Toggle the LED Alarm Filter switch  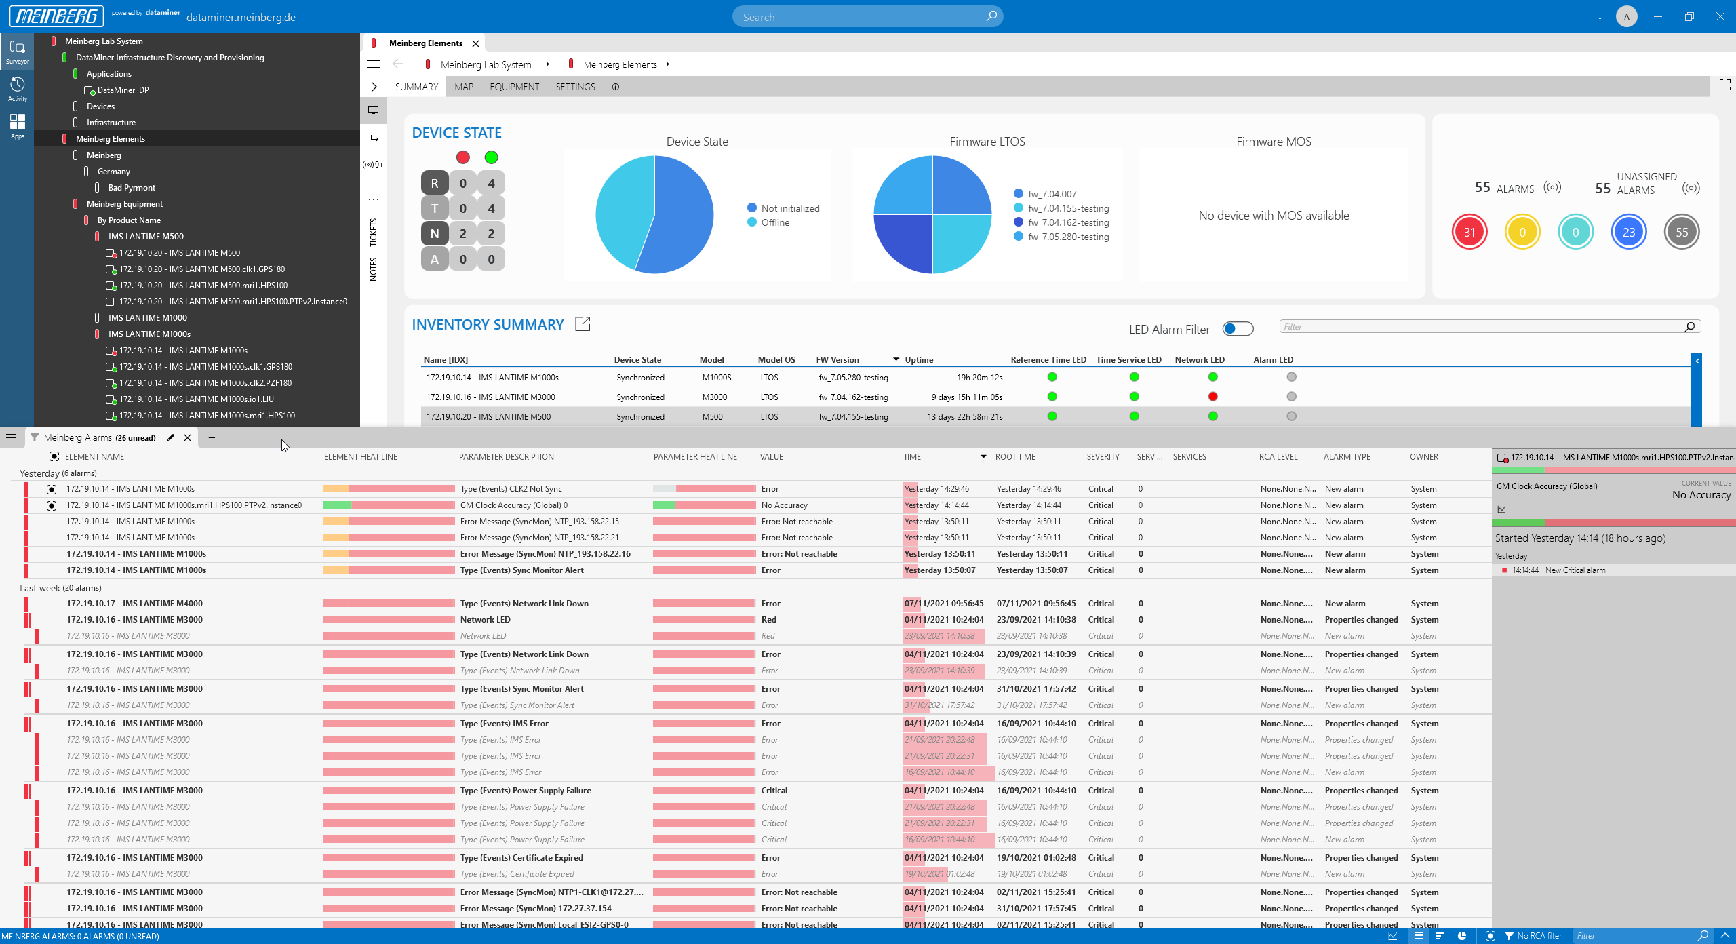coord(1238,329)
